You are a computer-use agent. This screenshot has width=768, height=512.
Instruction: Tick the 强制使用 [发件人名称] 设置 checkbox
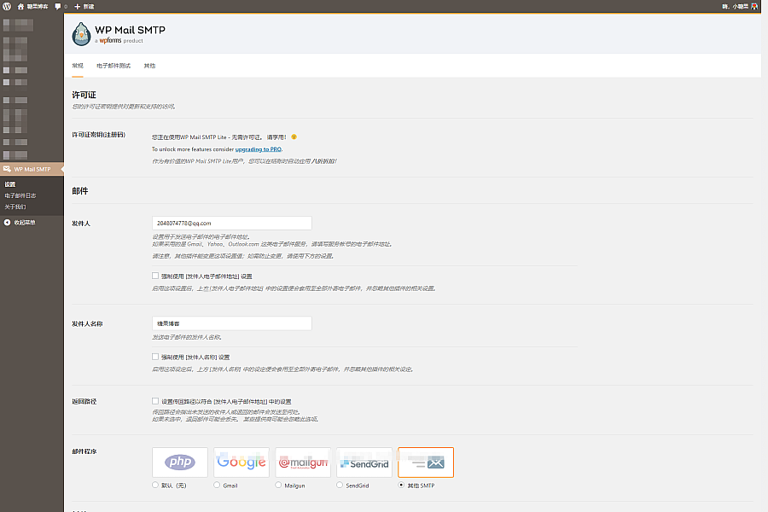pos(155,357)
